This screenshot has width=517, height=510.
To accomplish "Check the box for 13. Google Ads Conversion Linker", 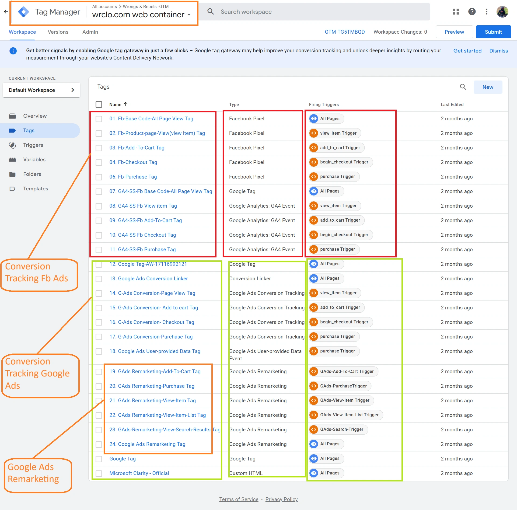I will click(99, 279).
